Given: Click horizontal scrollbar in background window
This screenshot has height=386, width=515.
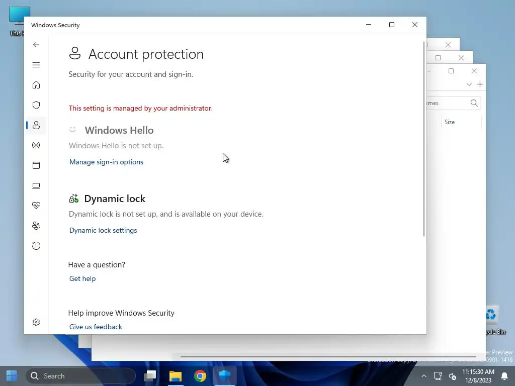Looking at the screenshot, I should click(328, 356).
